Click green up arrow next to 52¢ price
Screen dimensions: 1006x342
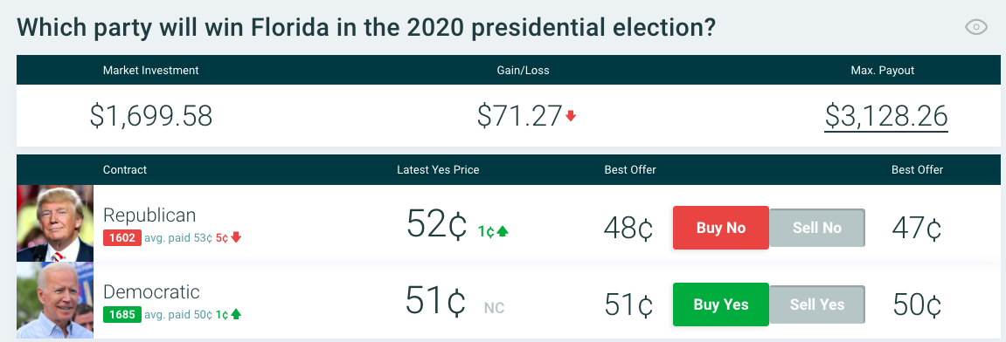503,232
